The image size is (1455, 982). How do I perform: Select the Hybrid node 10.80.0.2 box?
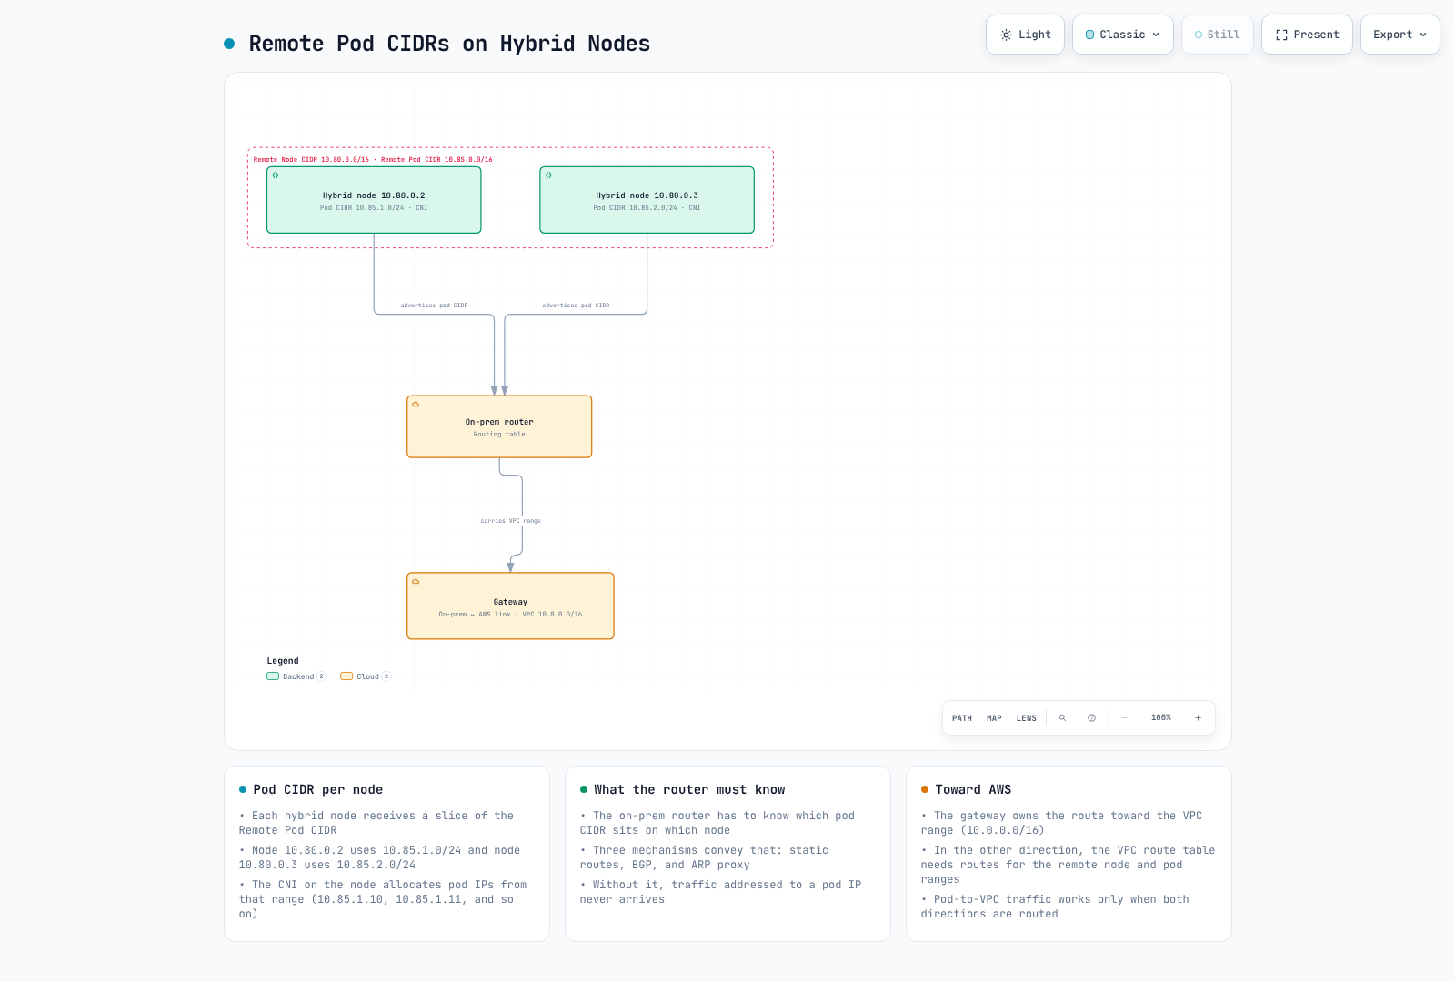pyautogui.click(x=374, y=200)
